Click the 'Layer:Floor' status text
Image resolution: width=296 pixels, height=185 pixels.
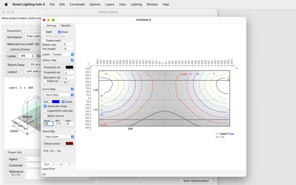(x=49, y=169)
